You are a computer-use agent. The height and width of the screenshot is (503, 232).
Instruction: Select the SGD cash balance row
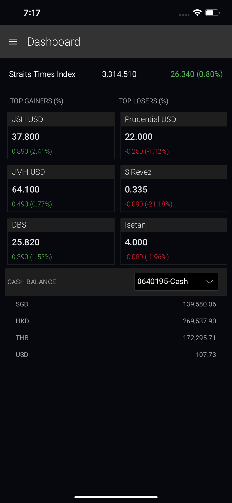[x=116, y=304]
